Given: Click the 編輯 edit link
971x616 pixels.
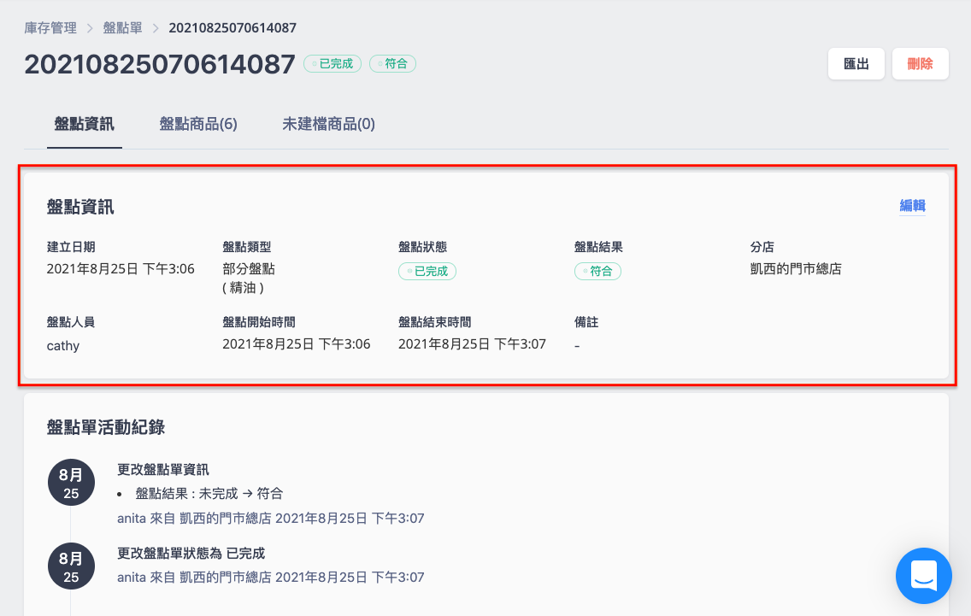Looking at the screenshot, I should click(912, 206).
